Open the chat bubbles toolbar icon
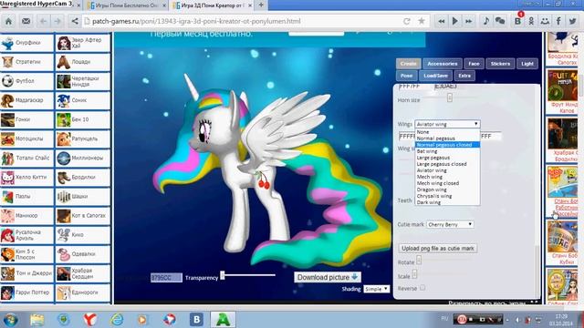Viewport: 584px width, 328px height. pos(500,21)
